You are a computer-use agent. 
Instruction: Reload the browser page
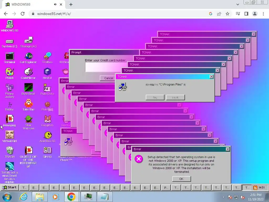click(23, 14)
